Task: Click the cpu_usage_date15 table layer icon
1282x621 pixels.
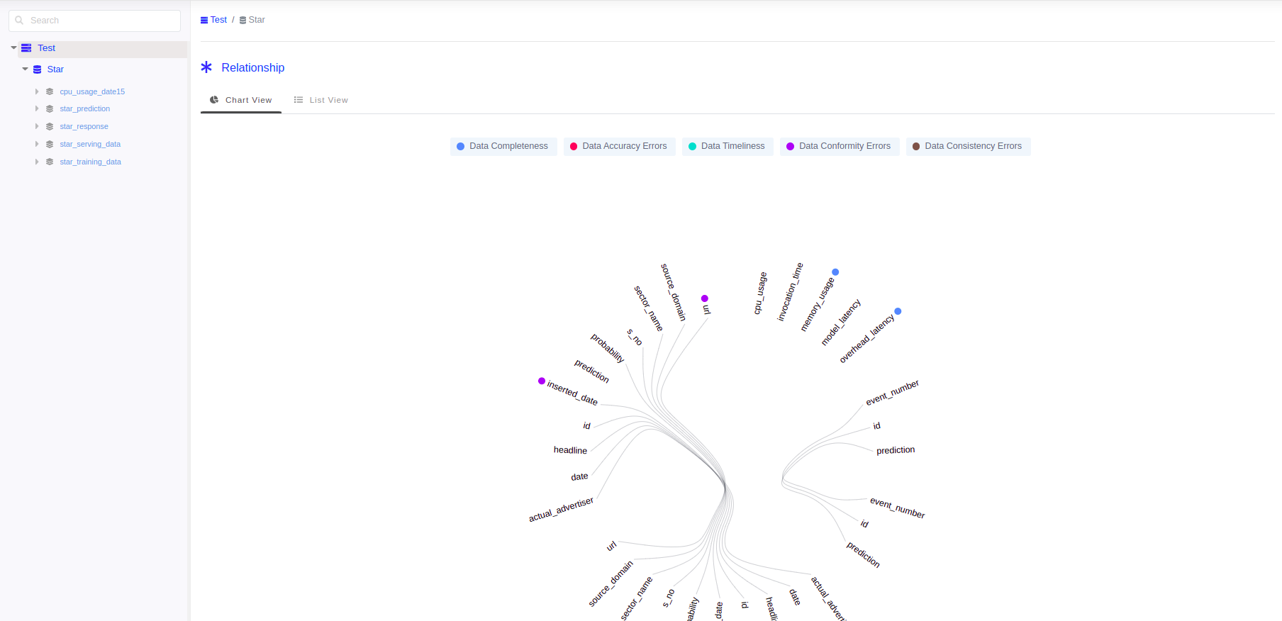Action: point(50,91)
